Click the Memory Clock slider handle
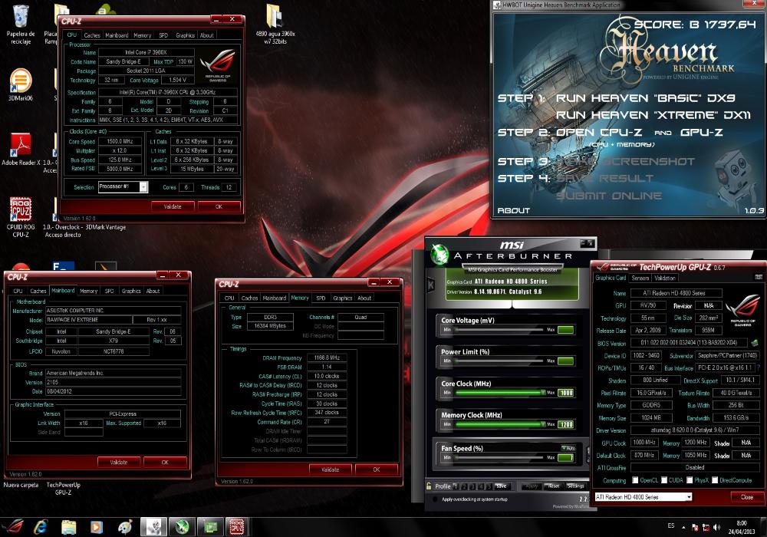This screenshot has width=767, height=537. (x=542, y=424)
